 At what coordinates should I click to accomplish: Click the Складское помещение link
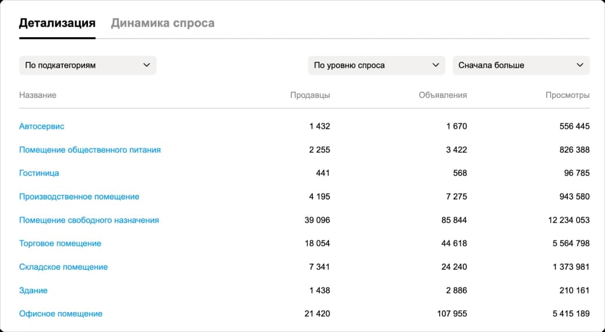(63, 267)
